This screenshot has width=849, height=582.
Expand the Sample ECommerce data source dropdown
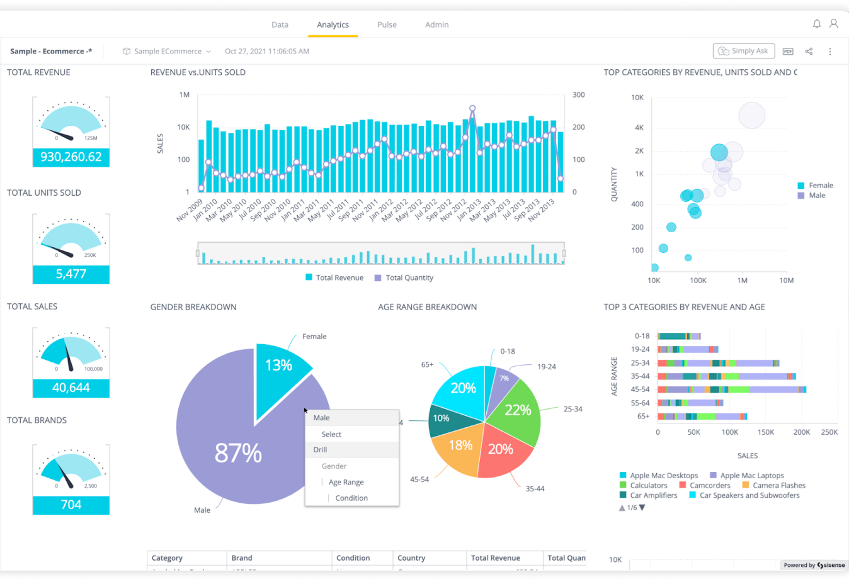[208, 52]
